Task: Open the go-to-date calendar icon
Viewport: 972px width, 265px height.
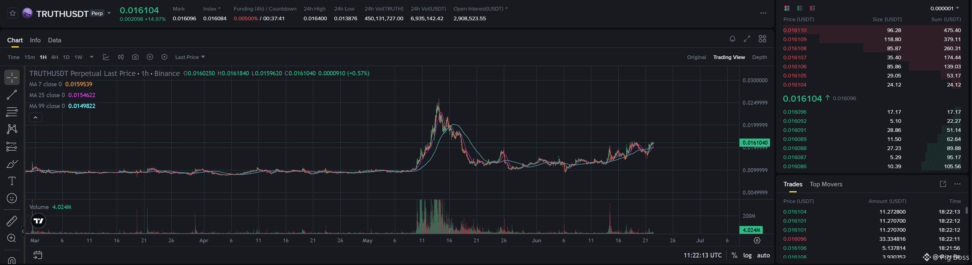Action: coord(38,255)
